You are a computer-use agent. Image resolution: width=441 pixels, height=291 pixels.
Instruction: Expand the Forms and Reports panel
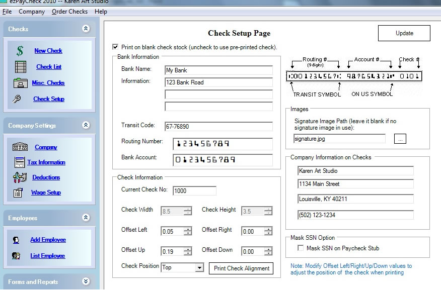86,281
